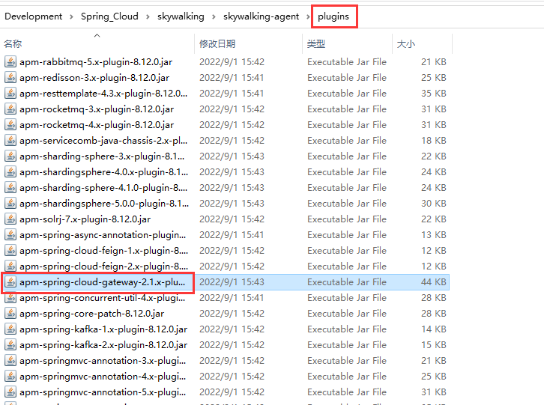Expand chevron after Spring_Cloud breadcrumb
The width and height of the screenshot is (544, 405).
[148, 16]
